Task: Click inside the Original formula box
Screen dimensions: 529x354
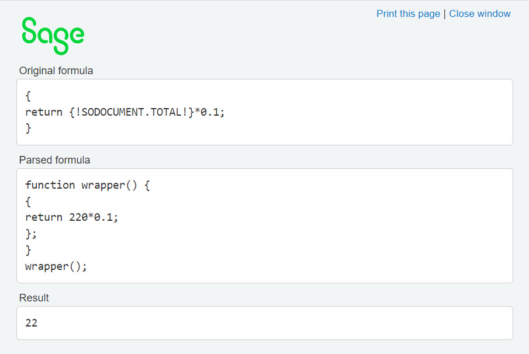Action: pyautogui.click(x=351, y=112)
